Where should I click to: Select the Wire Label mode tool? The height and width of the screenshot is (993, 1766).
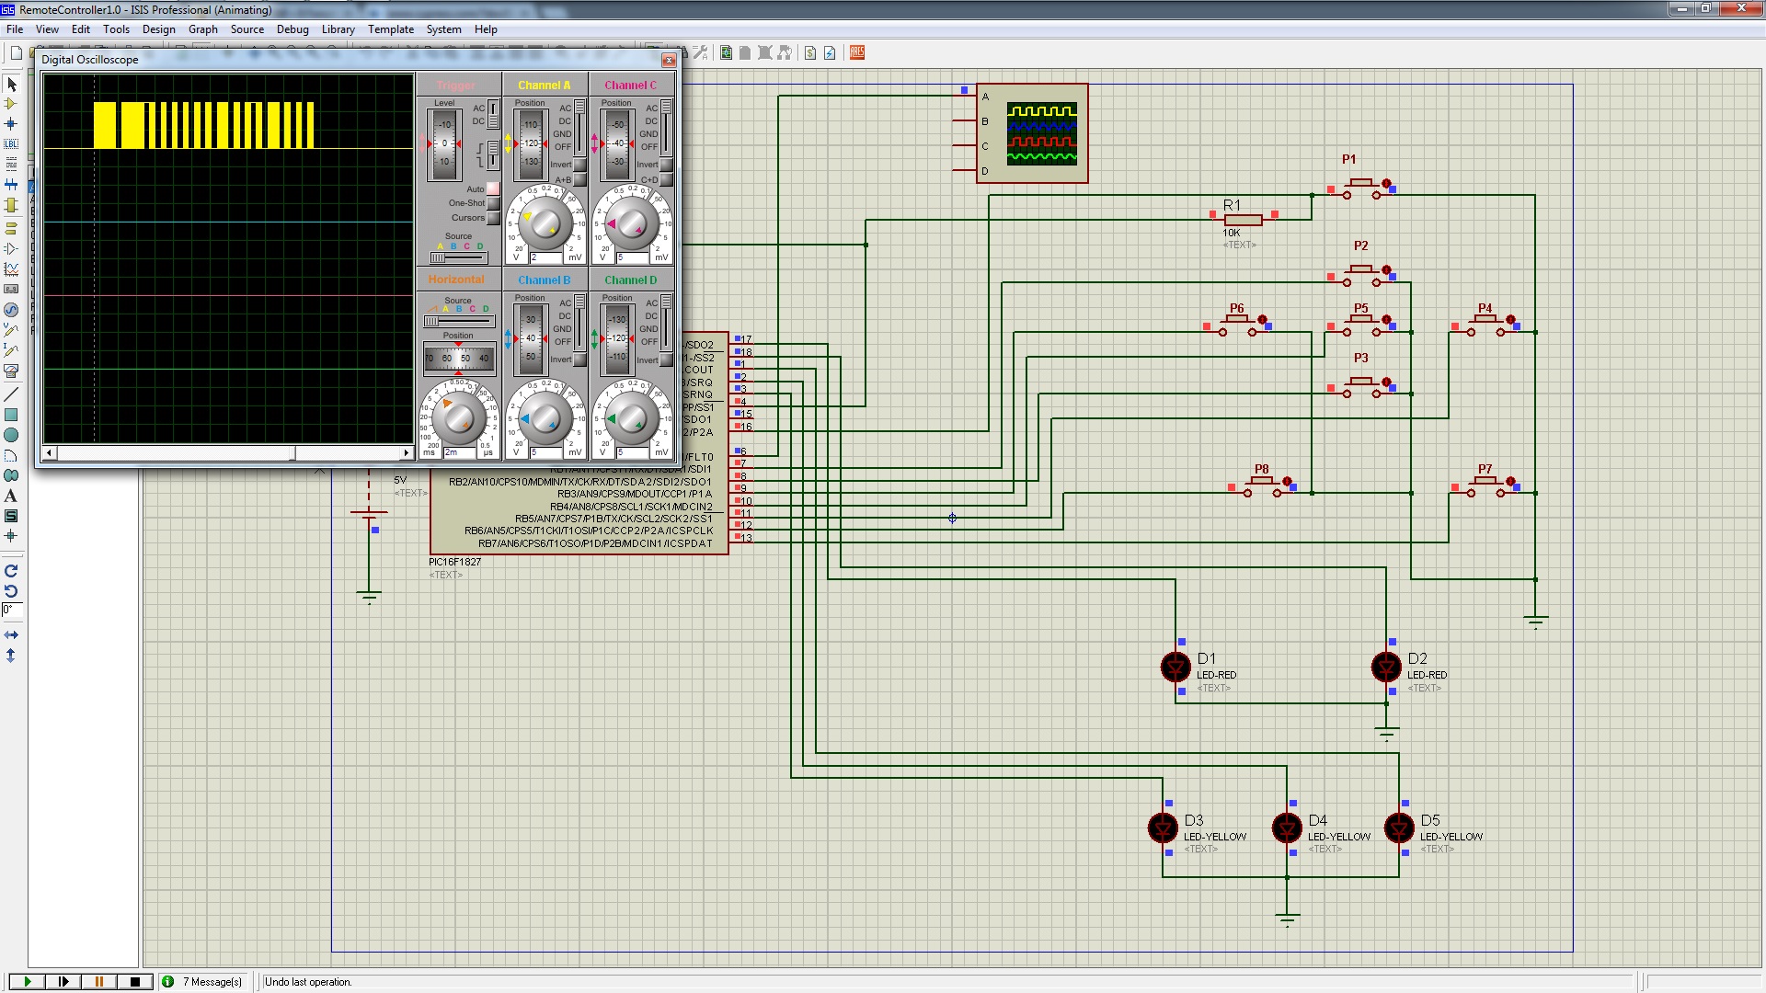(11, 143)
